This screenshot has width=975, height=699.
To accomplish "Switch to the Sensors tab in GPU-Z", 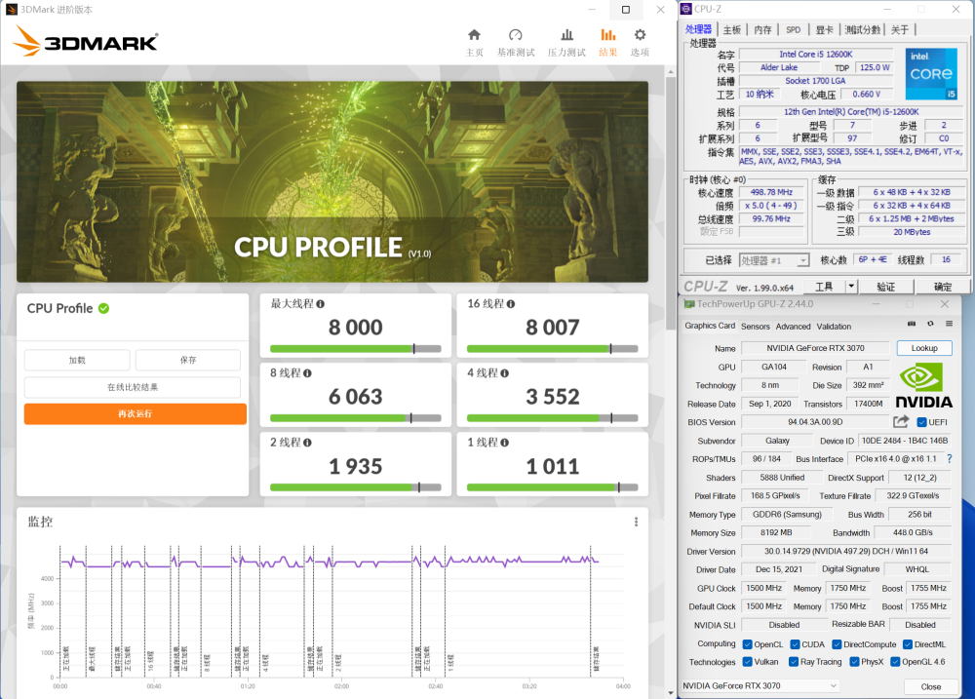I will coord(755,327).
